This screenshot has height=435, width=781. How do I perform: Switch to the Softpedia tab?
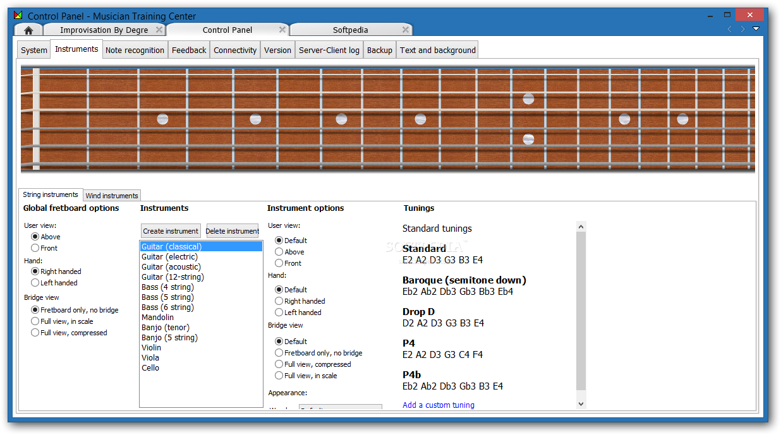click(x=351, y=30)
